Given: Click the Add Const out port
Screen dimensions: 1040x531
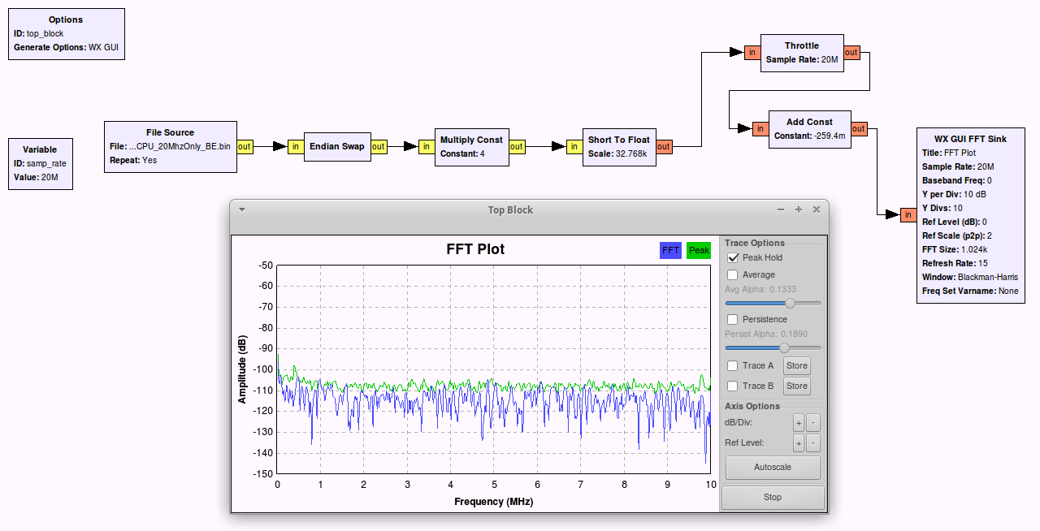Looking at the screenshot, I should tap(859, 128).
